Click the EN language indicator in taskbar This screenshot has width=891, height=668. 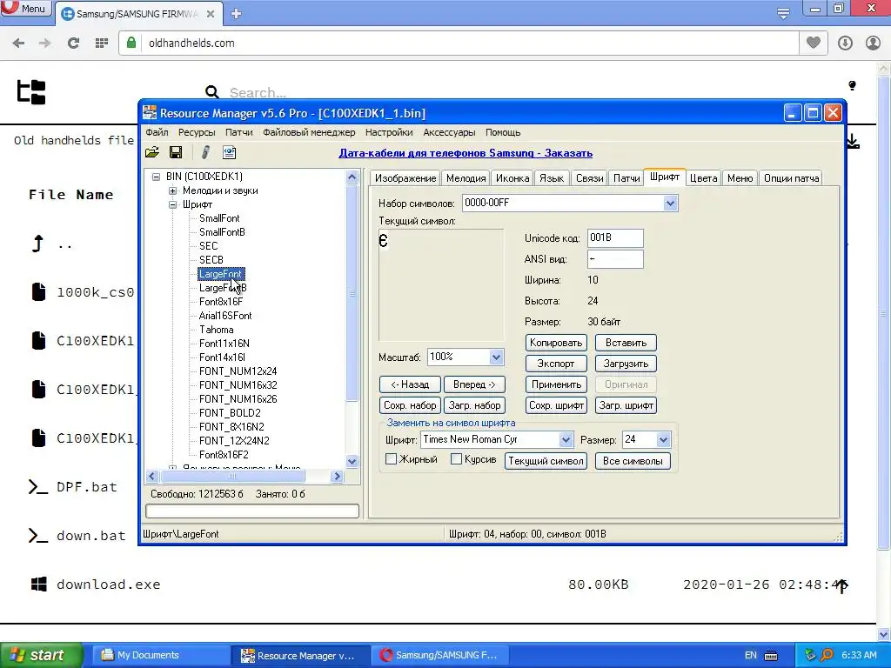(x=751, y=656)
